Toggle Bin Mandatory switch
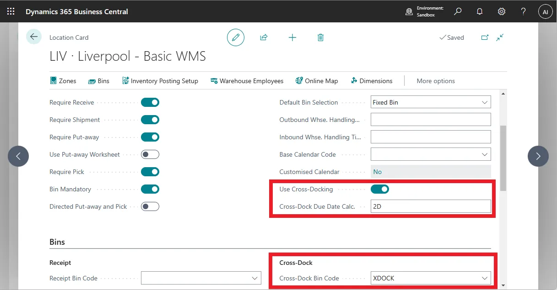 150,189
